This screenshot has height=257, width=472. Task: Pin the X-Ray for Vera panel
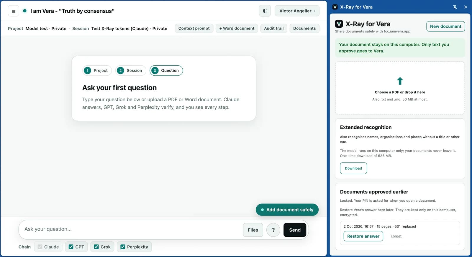[x=455, y=7]
